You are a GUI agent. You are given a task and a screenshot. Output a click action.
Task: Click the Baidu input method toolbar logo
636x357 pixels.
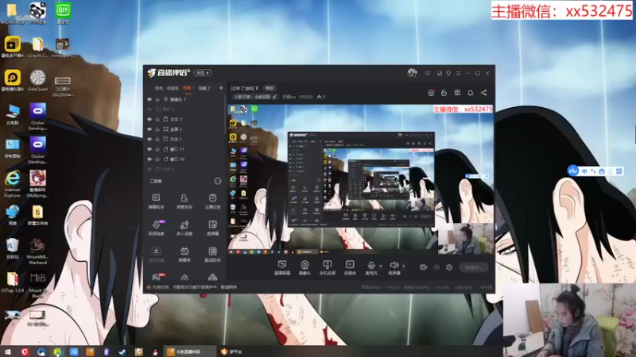click(x=572, y=171)
